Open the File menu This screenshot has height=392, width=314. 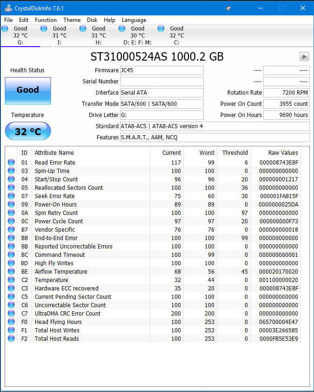(x=8, y=20)
